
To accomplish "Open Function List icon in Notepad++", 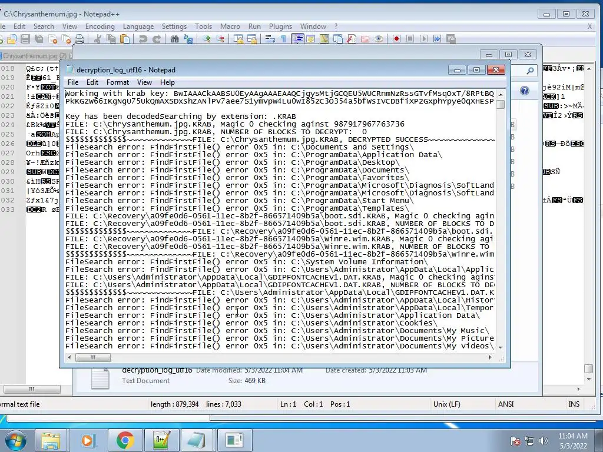I will [351, 39].
